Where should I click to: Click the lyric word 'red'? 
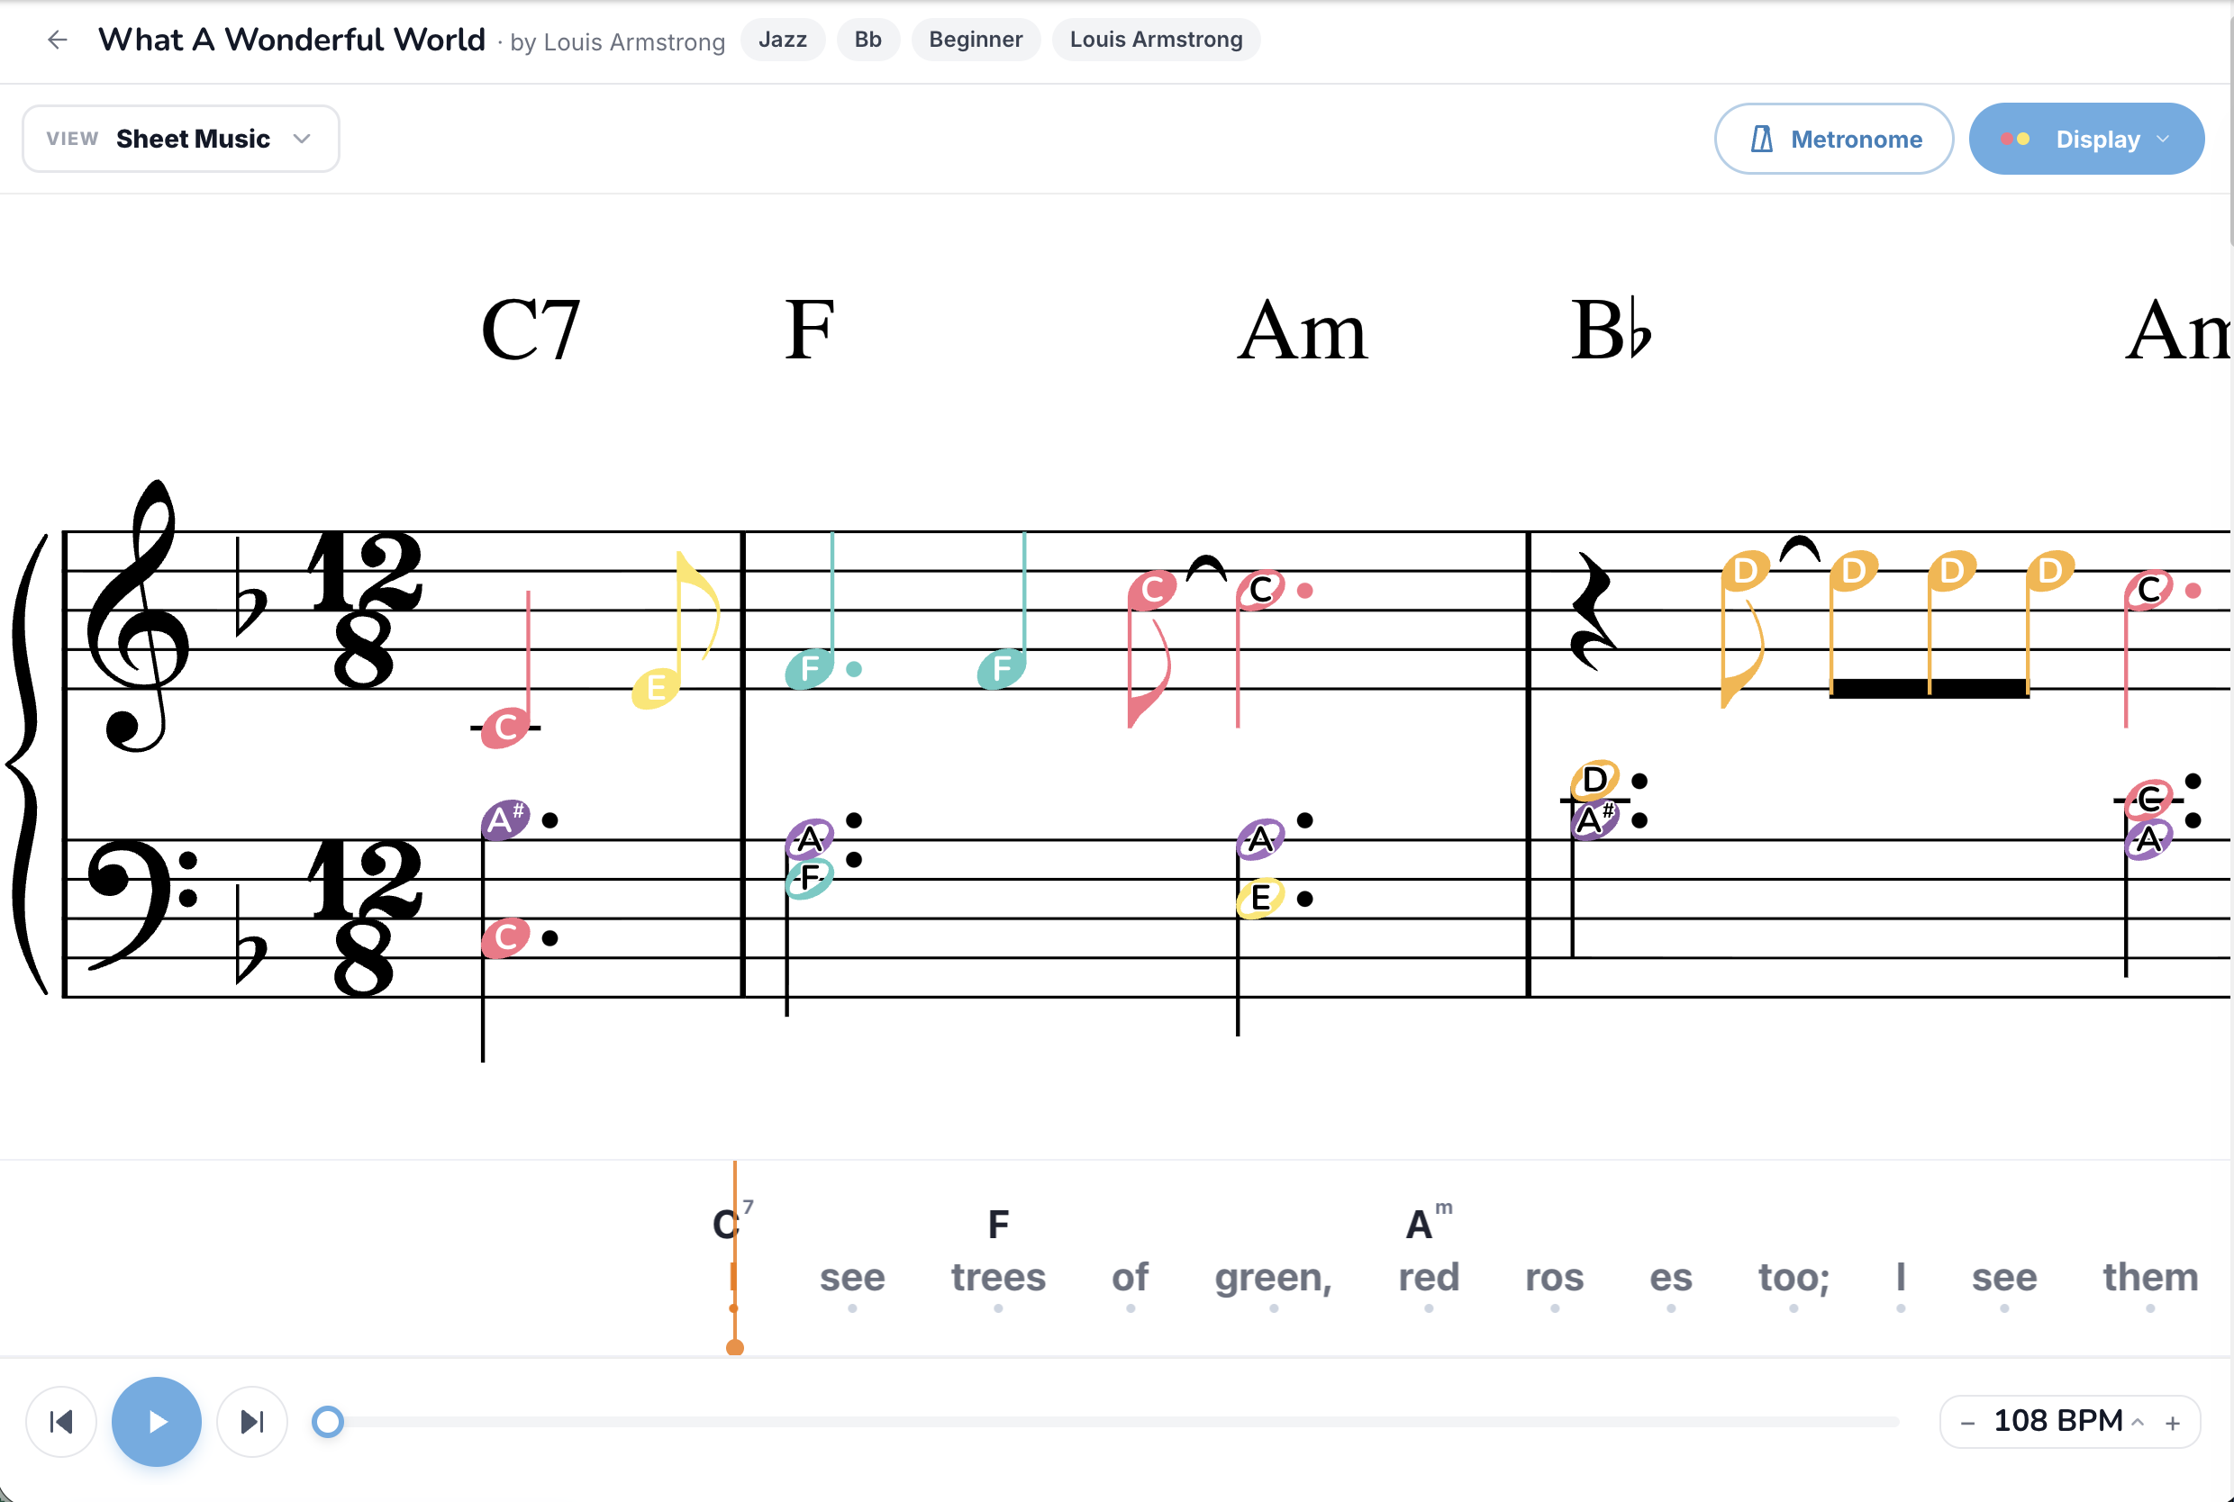pyautogui.click(x=1429, y=1278)
